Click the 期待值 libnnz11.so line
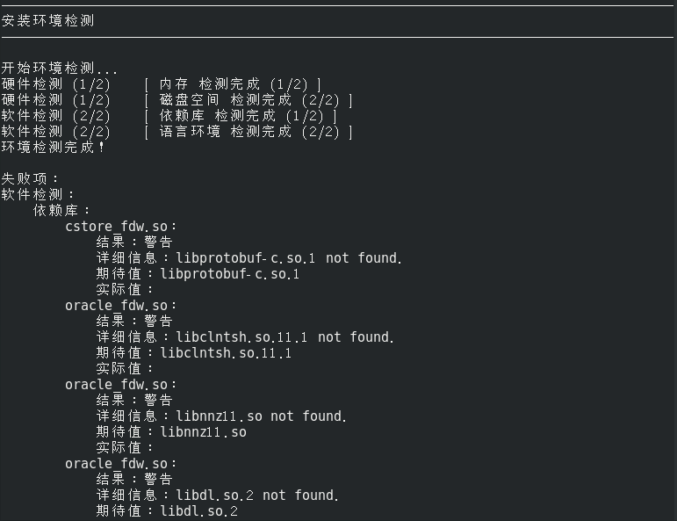The width and height of the screenshot is (677, 521). pyautogui.click(x=171, y=432)
